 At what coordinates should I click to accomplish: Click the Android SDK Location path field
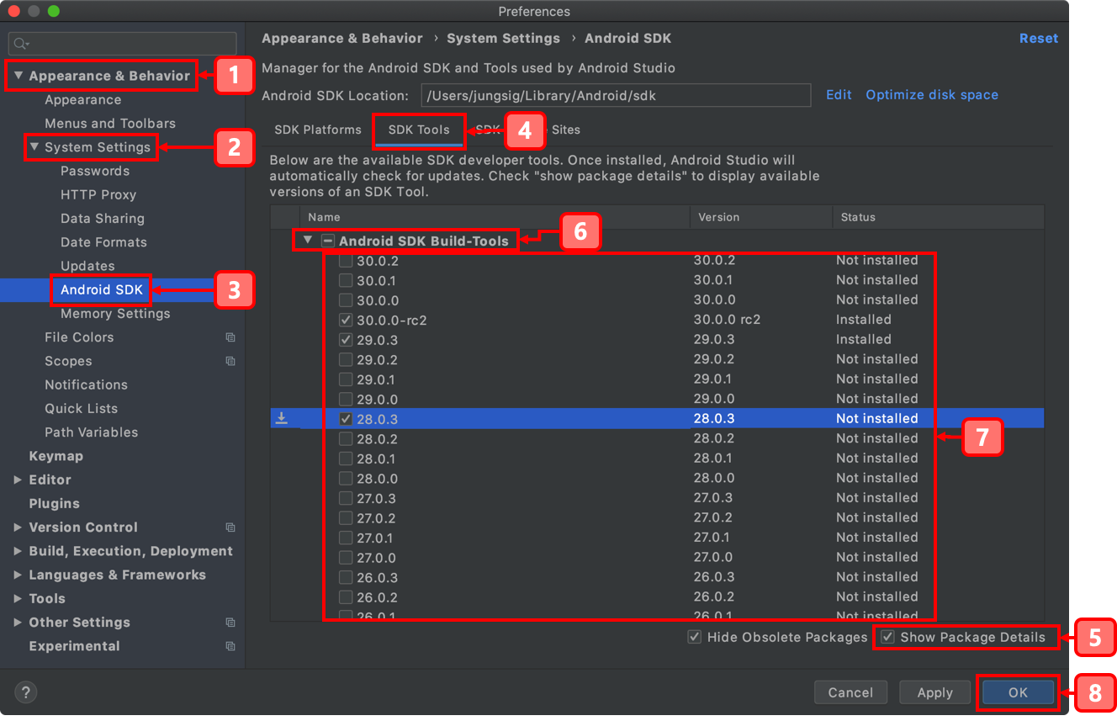point(616,95)
